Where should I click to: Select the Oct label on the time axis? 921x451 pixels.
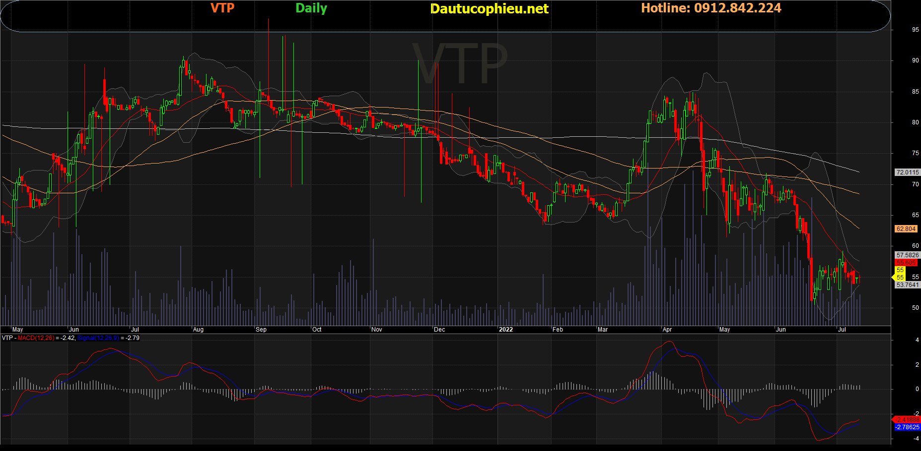click(x=317, y=330)
